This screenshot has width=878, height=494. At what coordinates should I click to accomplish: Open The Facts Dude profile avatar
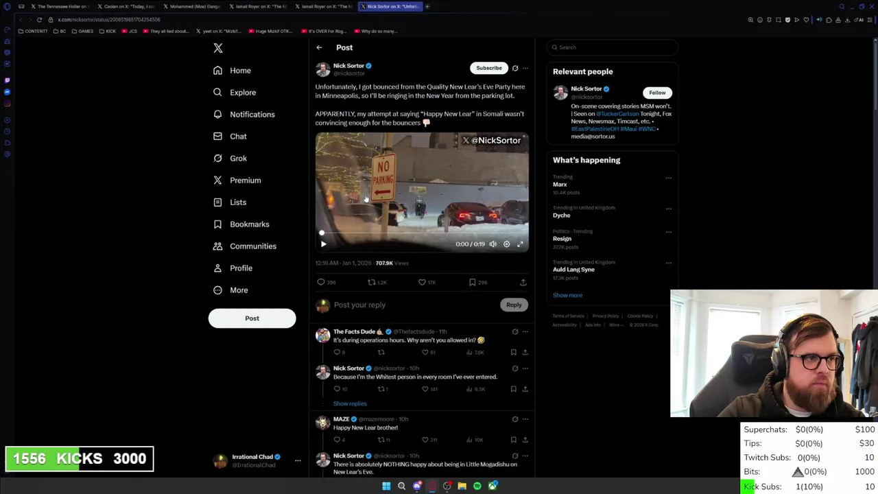[322, 336]
